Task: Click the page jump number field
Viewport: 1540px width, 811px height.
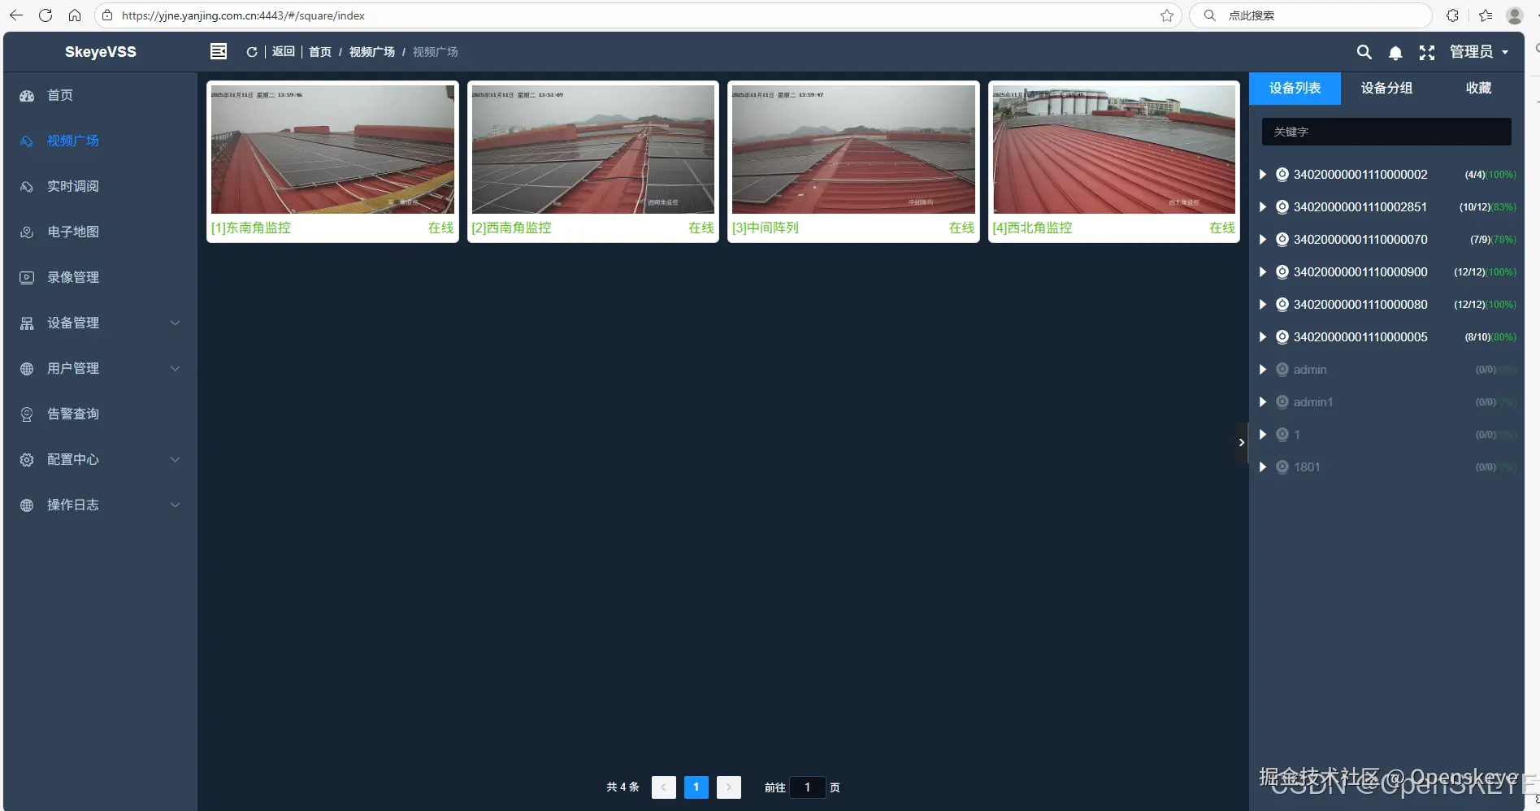Action: pos(807,787)
